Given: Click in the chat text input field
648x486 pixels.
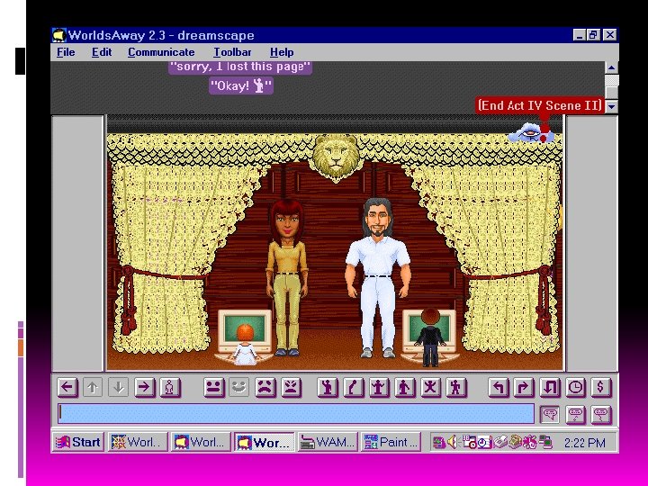Looking at the screenshot, I should pos(296,414).
